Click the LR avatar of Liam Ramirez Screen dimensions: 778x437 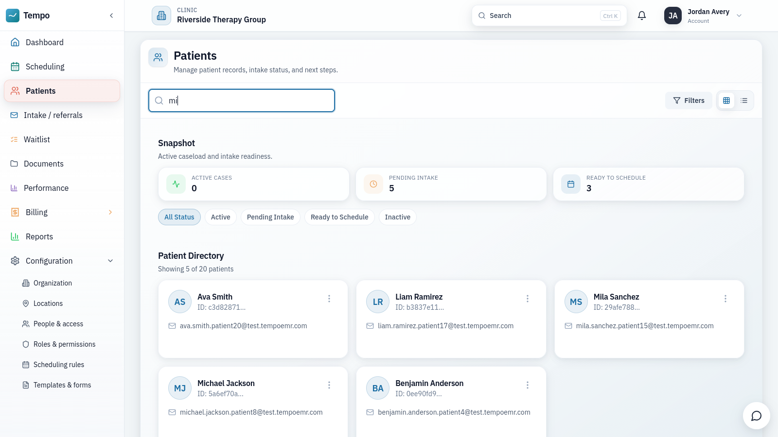pos(378,302)
